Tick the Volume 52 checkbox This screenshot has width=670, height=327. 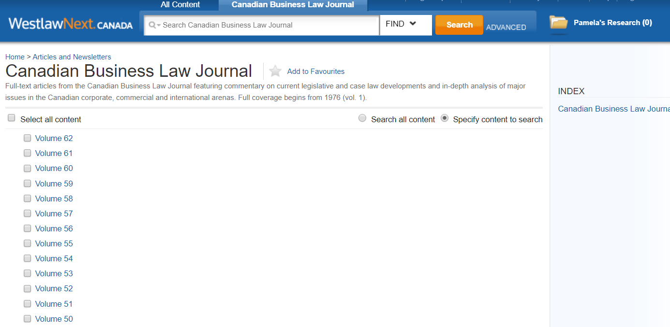coord(28,288)
